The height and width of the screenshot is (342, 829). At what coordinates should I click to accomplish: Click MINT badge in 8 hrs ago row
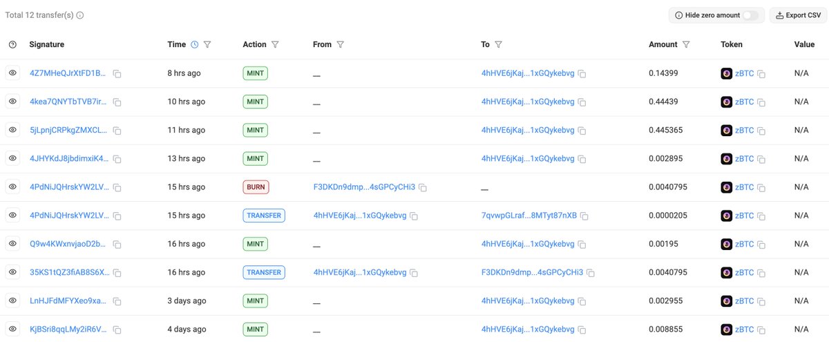255,73
